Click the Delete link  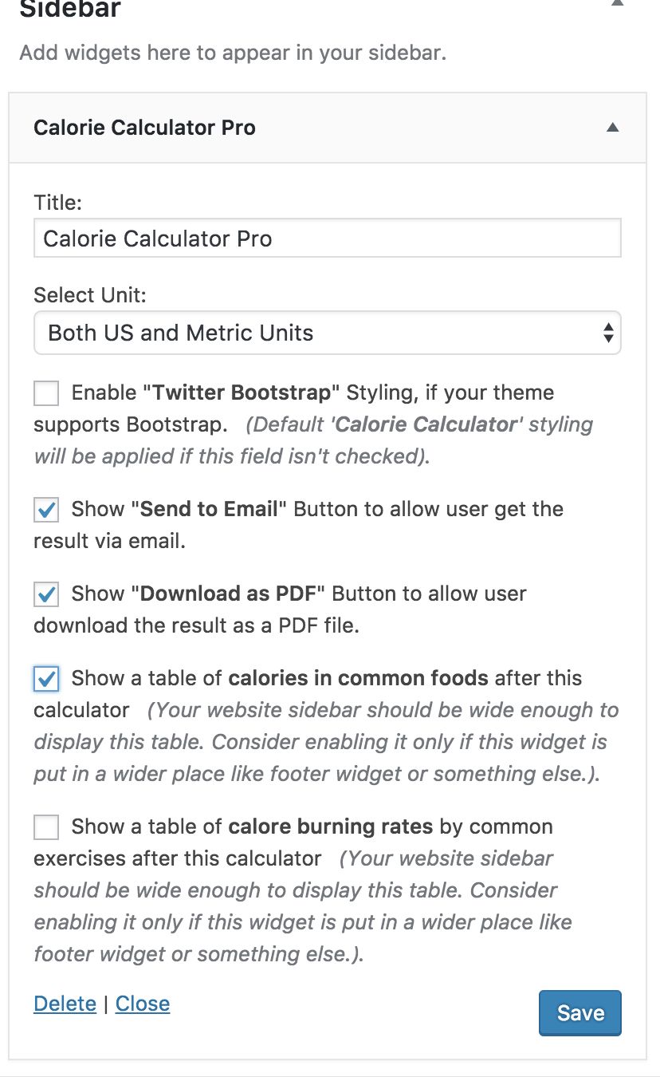pyautogui.click(x=65, y=1004)
